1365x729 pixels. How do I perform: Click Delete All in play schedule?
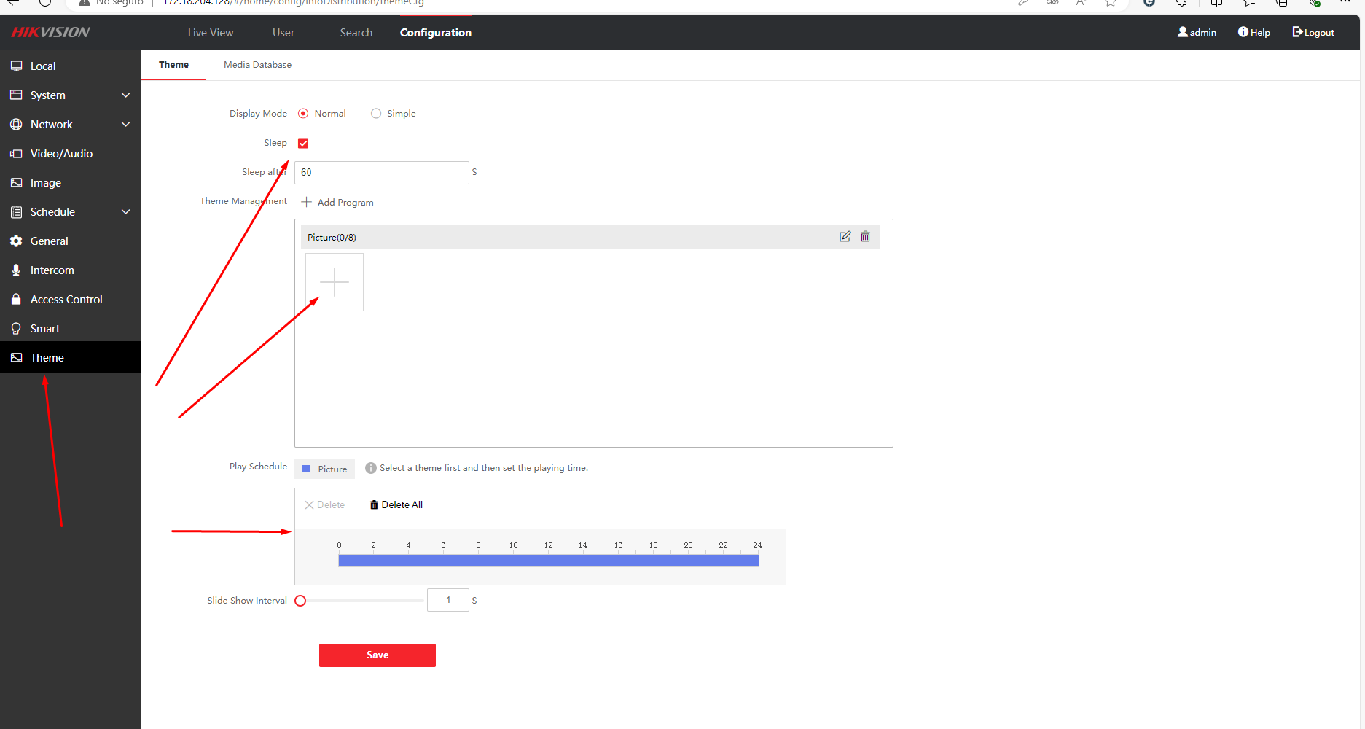(396, 504)
